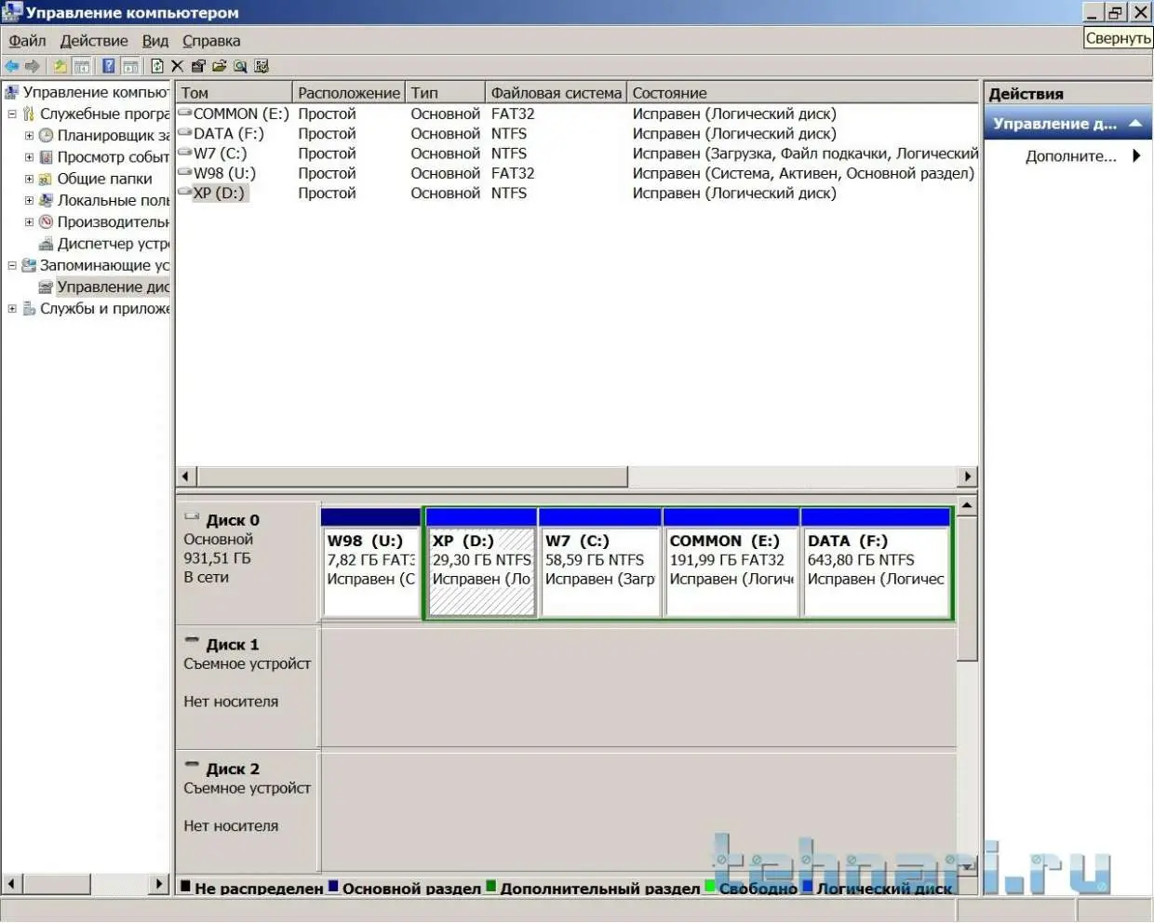Click the Диск 2 removable icon

[193, 765]
